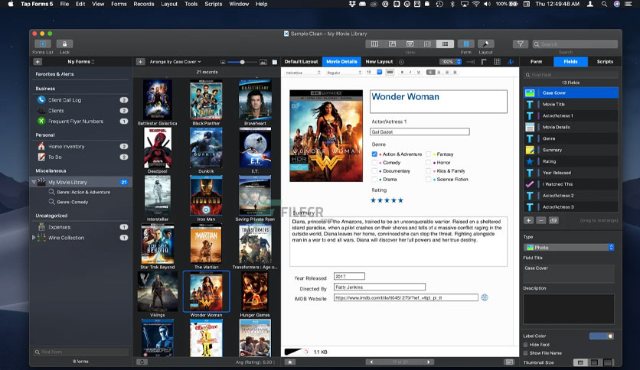This screenshot has width=640, height=370.
Task: Open the Layout tool icon
Action: (485, 44)
